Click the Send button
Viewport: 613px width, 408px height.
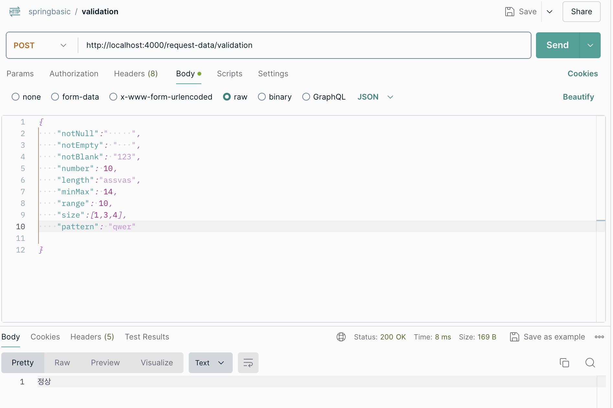558,45
